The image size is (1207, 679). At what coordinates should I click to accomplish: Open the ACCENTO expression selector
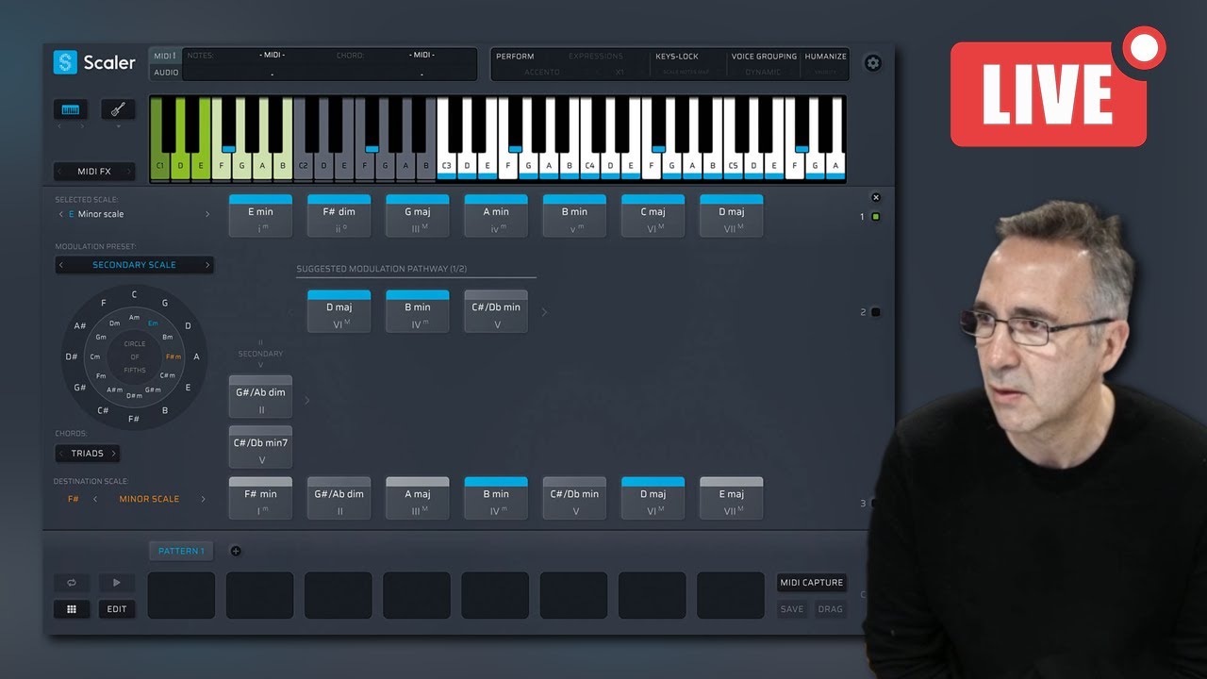[542, 73]
